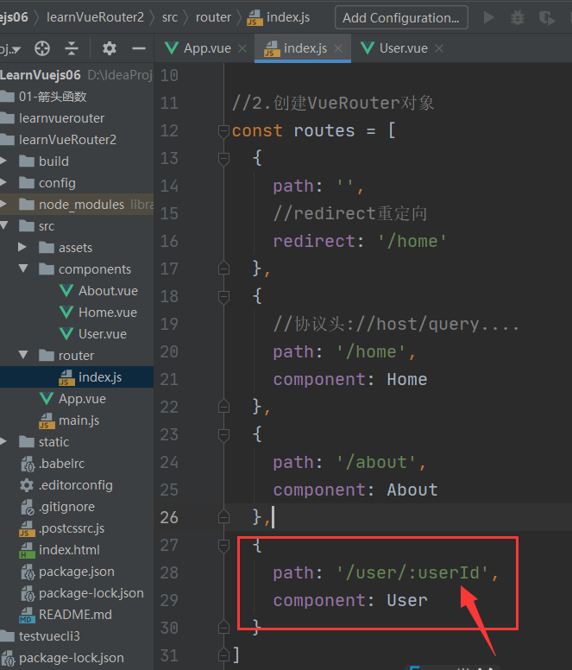Screen dimensions: 572x670
Task: Expand the config folder arrow
Action: [3, 182]
